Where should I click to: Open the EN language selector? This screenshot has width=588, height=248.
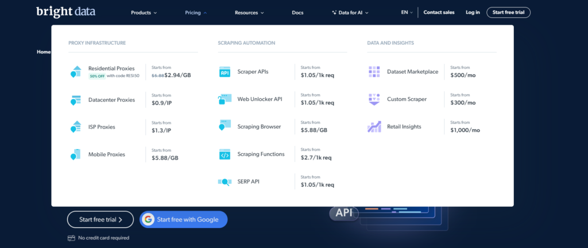407,13
